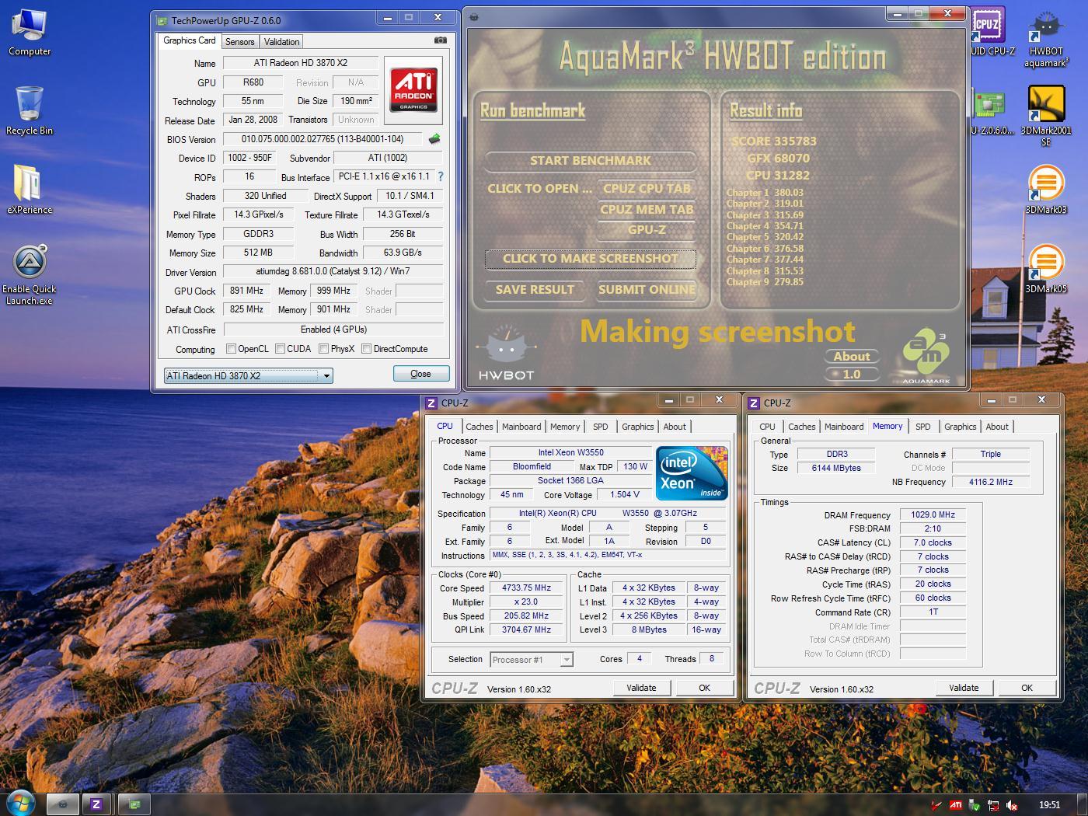Open the Windows Start orb
Viewport: 1088px width, 816px height.
(x=20, y=803)
